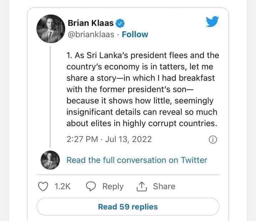This screenshot has height=221, width=256.
Task: Click the Reply label
Action: point(113,187)
